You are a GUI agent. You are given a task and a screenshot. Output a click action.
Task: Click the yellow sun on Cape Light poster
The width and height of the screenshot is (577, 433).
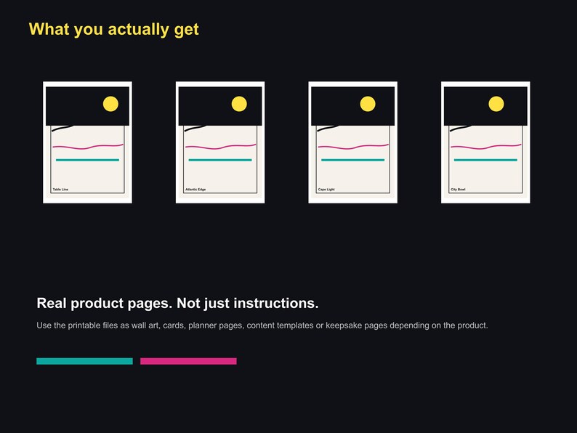pyautogui.click(x=368, y=104)
